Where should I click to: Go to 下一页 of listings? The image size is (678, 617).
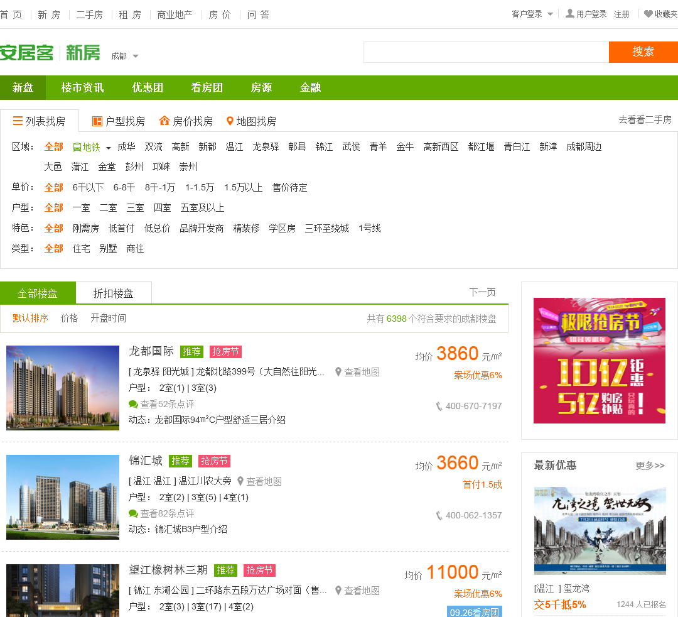483,293
